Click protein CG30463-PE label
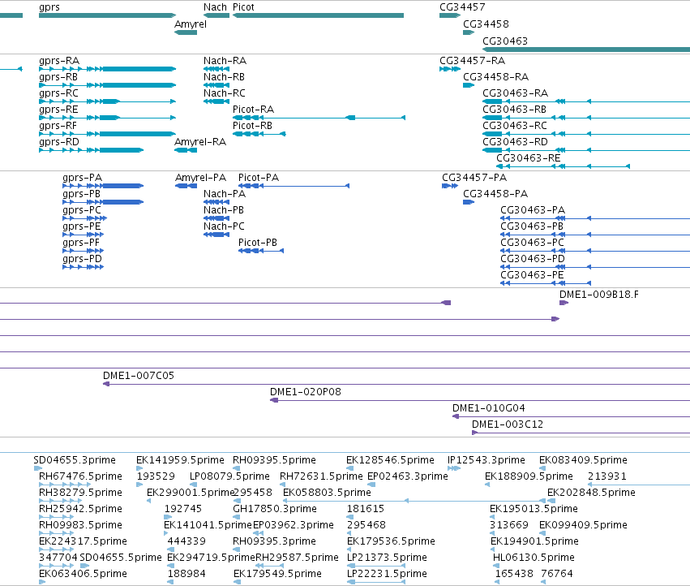Screen dimensions: 690x586 point(532,275)
